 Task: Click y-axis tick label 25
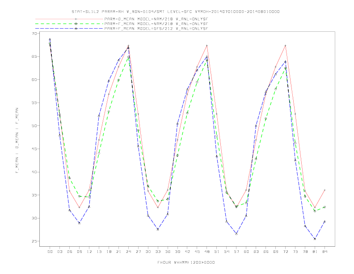coord(34,241)
